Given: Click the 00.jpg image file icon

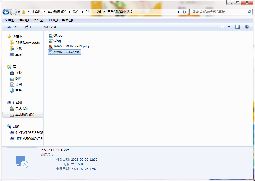Looking at the screenshot, I should (x=51, y=36).
